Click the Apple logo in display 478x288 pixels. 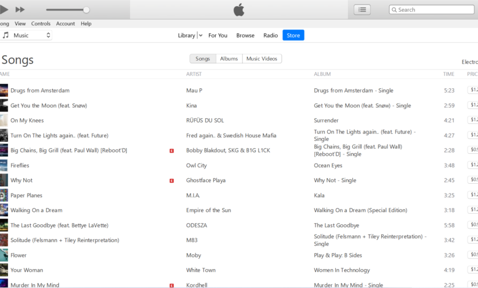pos(239,10)
